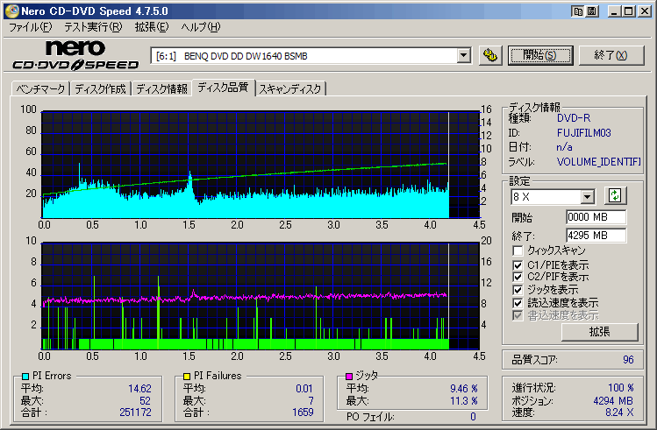Open the テスト実行(R) menu
The image size is (657, 430).
tap(93, 27)
